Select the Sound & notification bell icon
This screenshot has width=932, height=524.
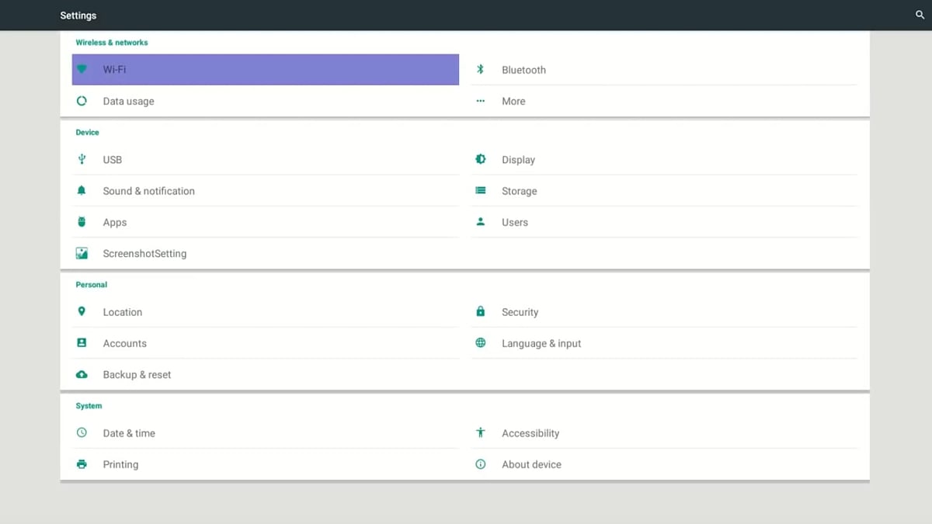[82, 190]
